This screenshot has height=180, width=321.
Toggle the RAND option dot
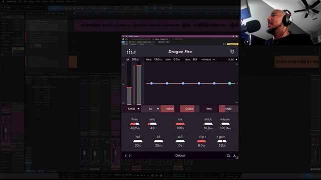[x=138, y=109]
